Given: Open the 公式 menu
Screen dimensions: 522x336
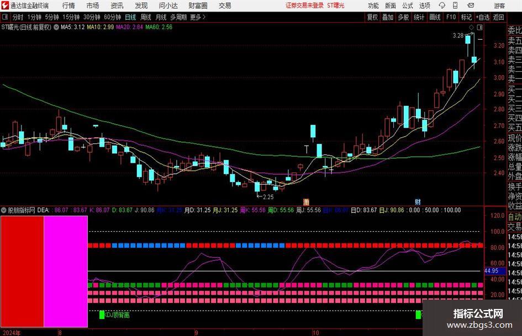Looking at the screenshot, I should pyautogui.click(x=408, y=6).
